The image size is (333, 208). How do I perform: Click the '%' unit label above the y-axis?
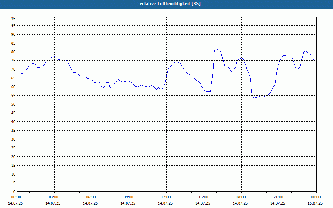tap(13, 19)
